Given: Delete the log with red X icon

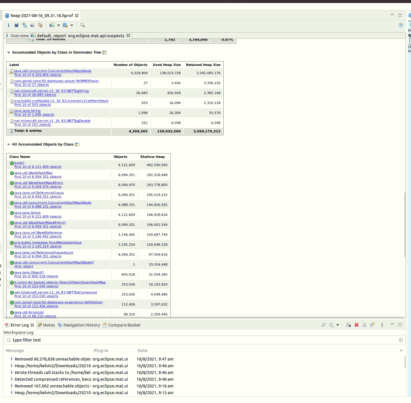Looking at the screenshot, I should tap(357, 325).
